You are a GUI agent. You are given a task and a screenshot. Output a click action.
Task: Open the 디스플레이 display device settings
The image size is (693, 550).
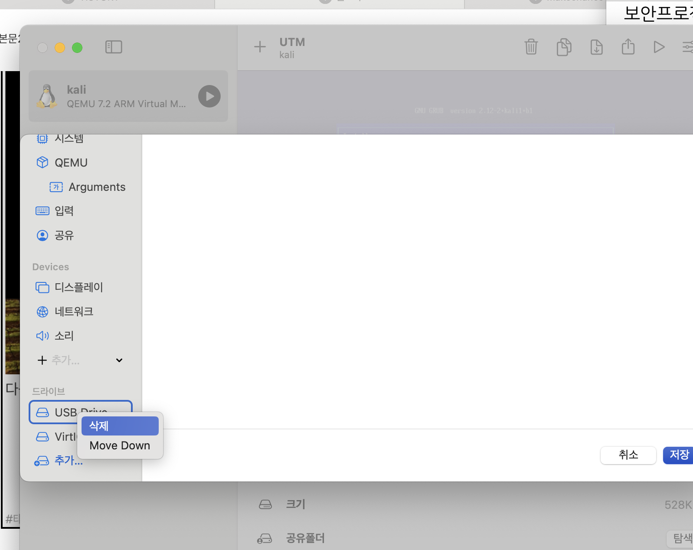[69, 287]
